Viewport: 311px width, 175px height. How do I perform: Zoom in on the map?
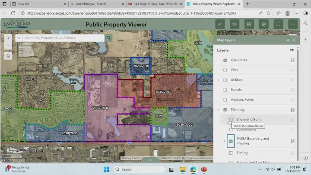[8, 38]
